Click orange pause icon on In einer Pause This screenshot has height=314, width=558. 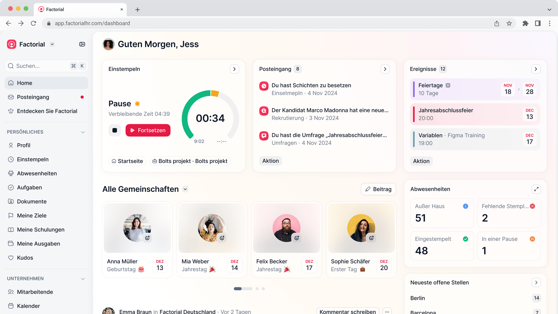532,239
